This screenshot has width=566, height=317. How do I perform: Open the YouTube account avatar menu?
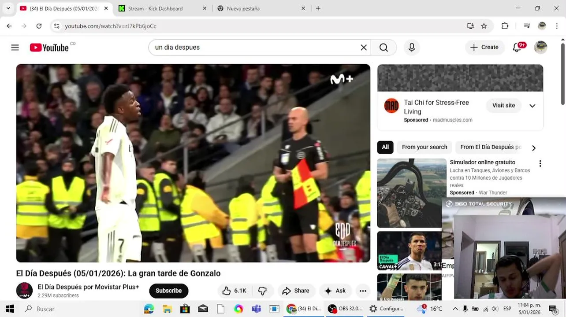[540, 48]
